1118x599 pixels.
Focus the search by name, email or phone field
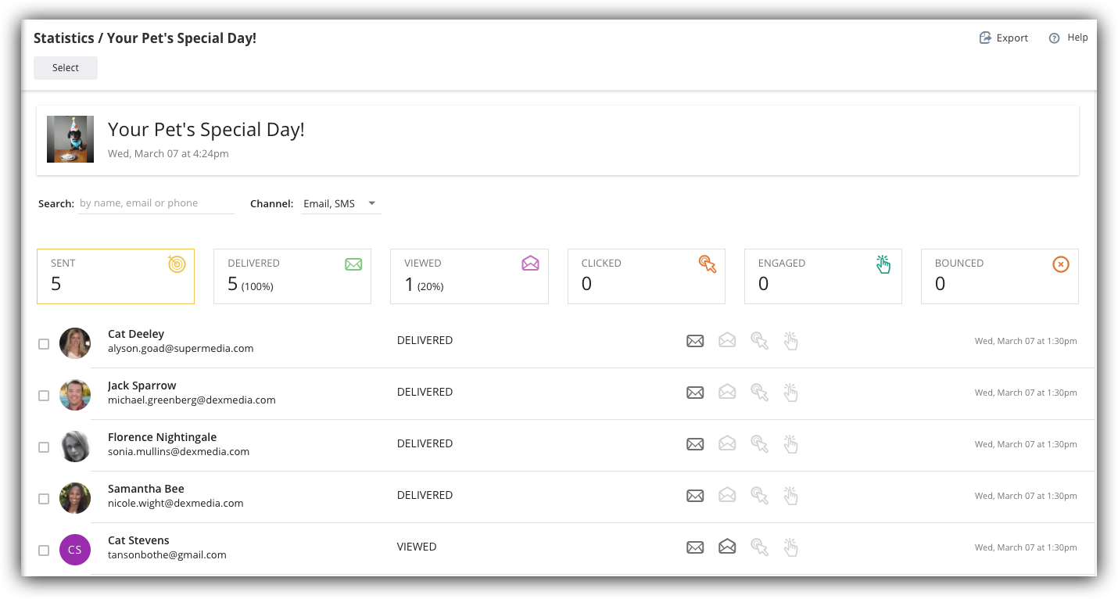click(x=156, y=203)
